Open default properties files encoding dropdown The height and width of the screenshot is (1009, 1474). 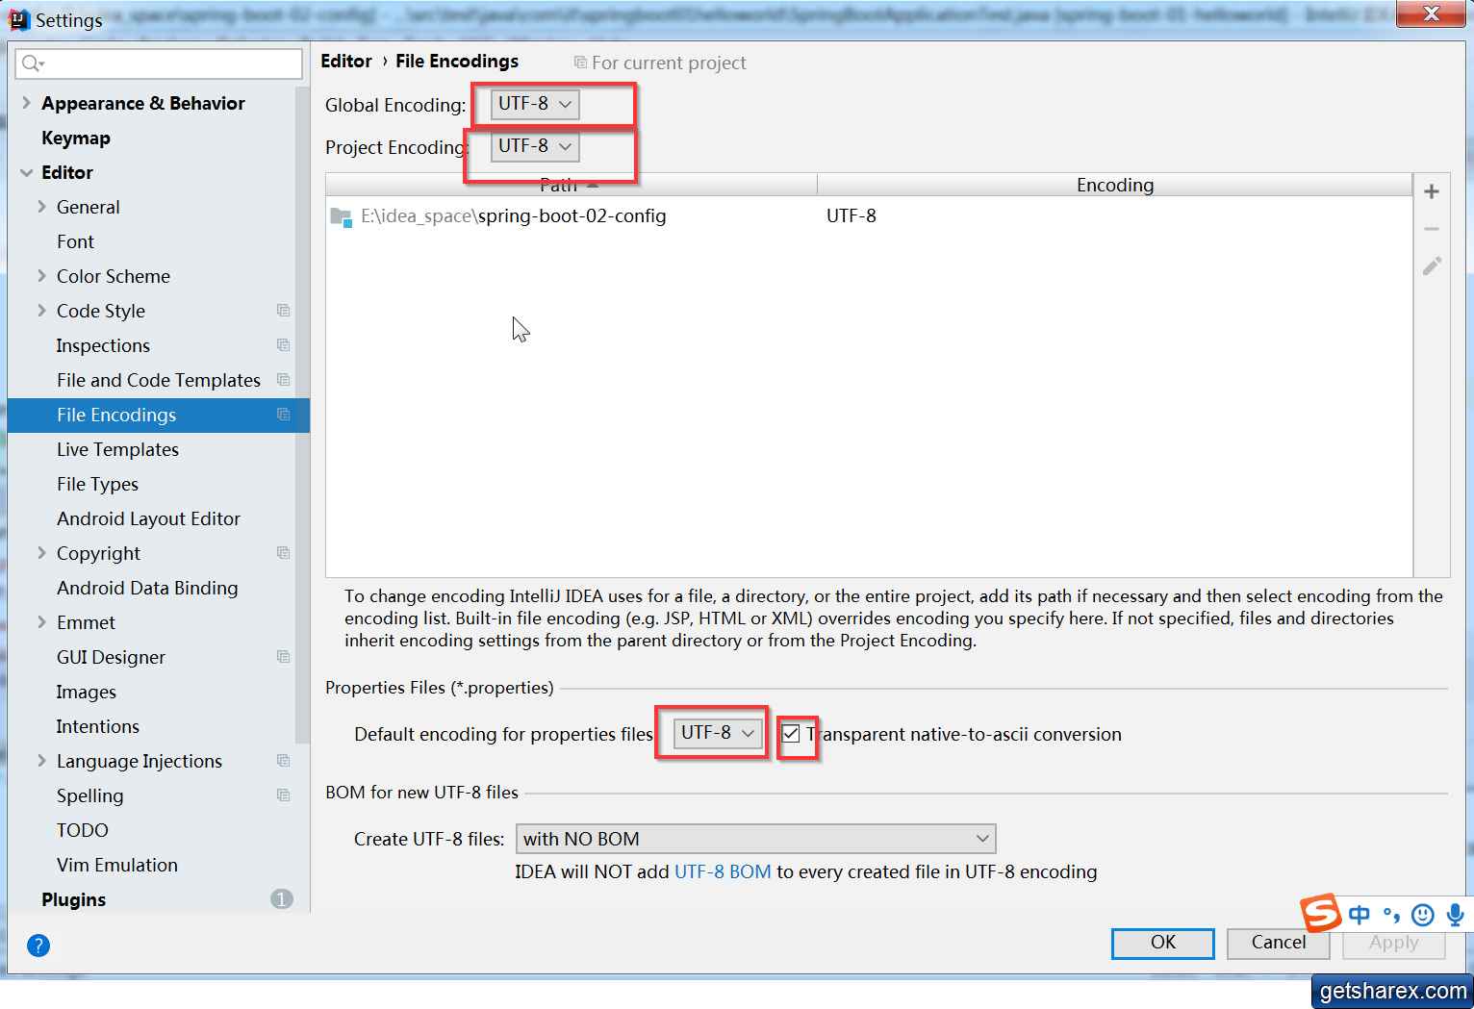[x=718, y=733]
